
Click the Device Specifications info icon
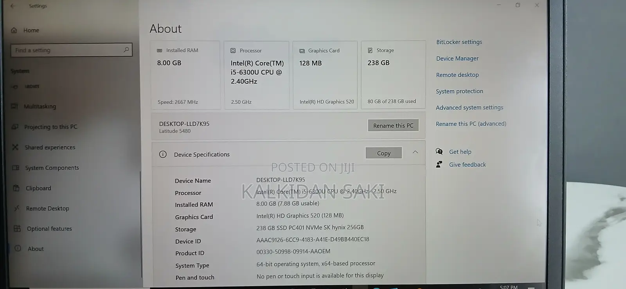[163, 154]
